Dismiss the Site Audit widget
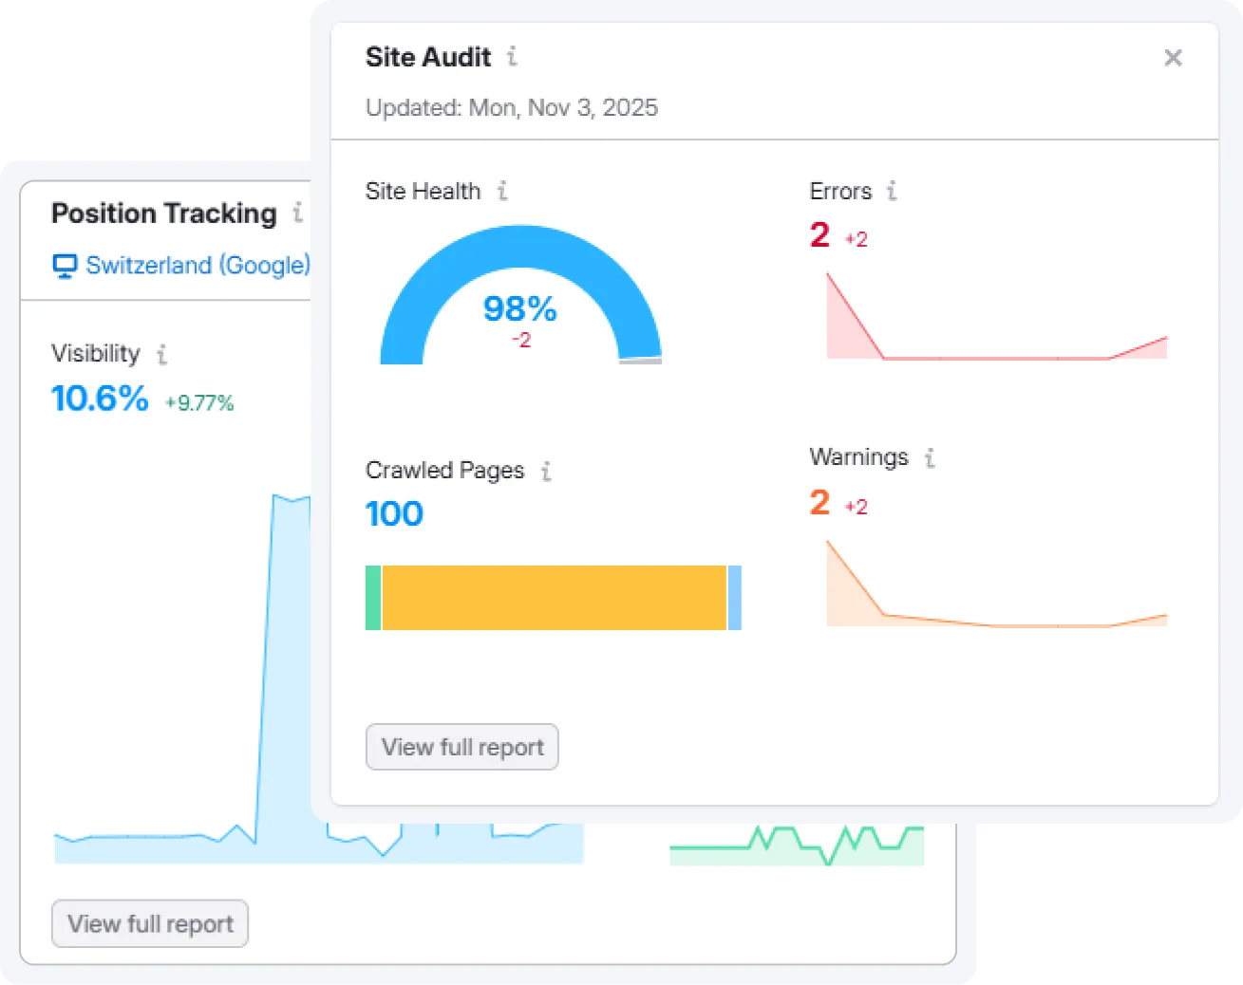 [x=1174, y=58]
